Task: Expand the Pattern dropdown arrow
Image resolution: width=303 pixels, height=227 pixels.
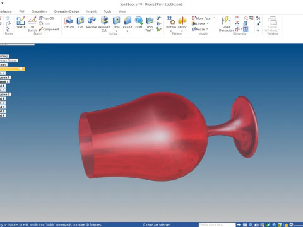Action: point(171,31)
